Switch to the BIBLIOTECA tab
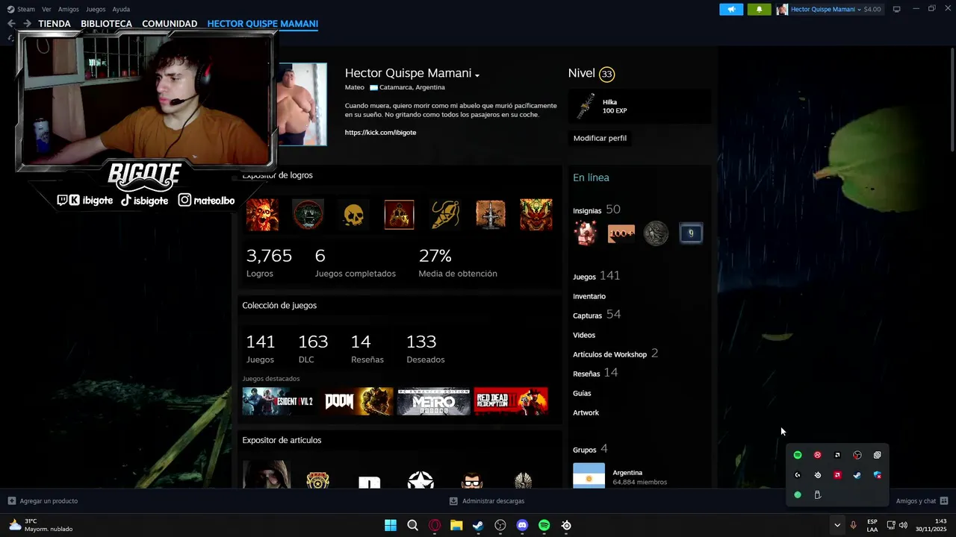 pos(106,24)
